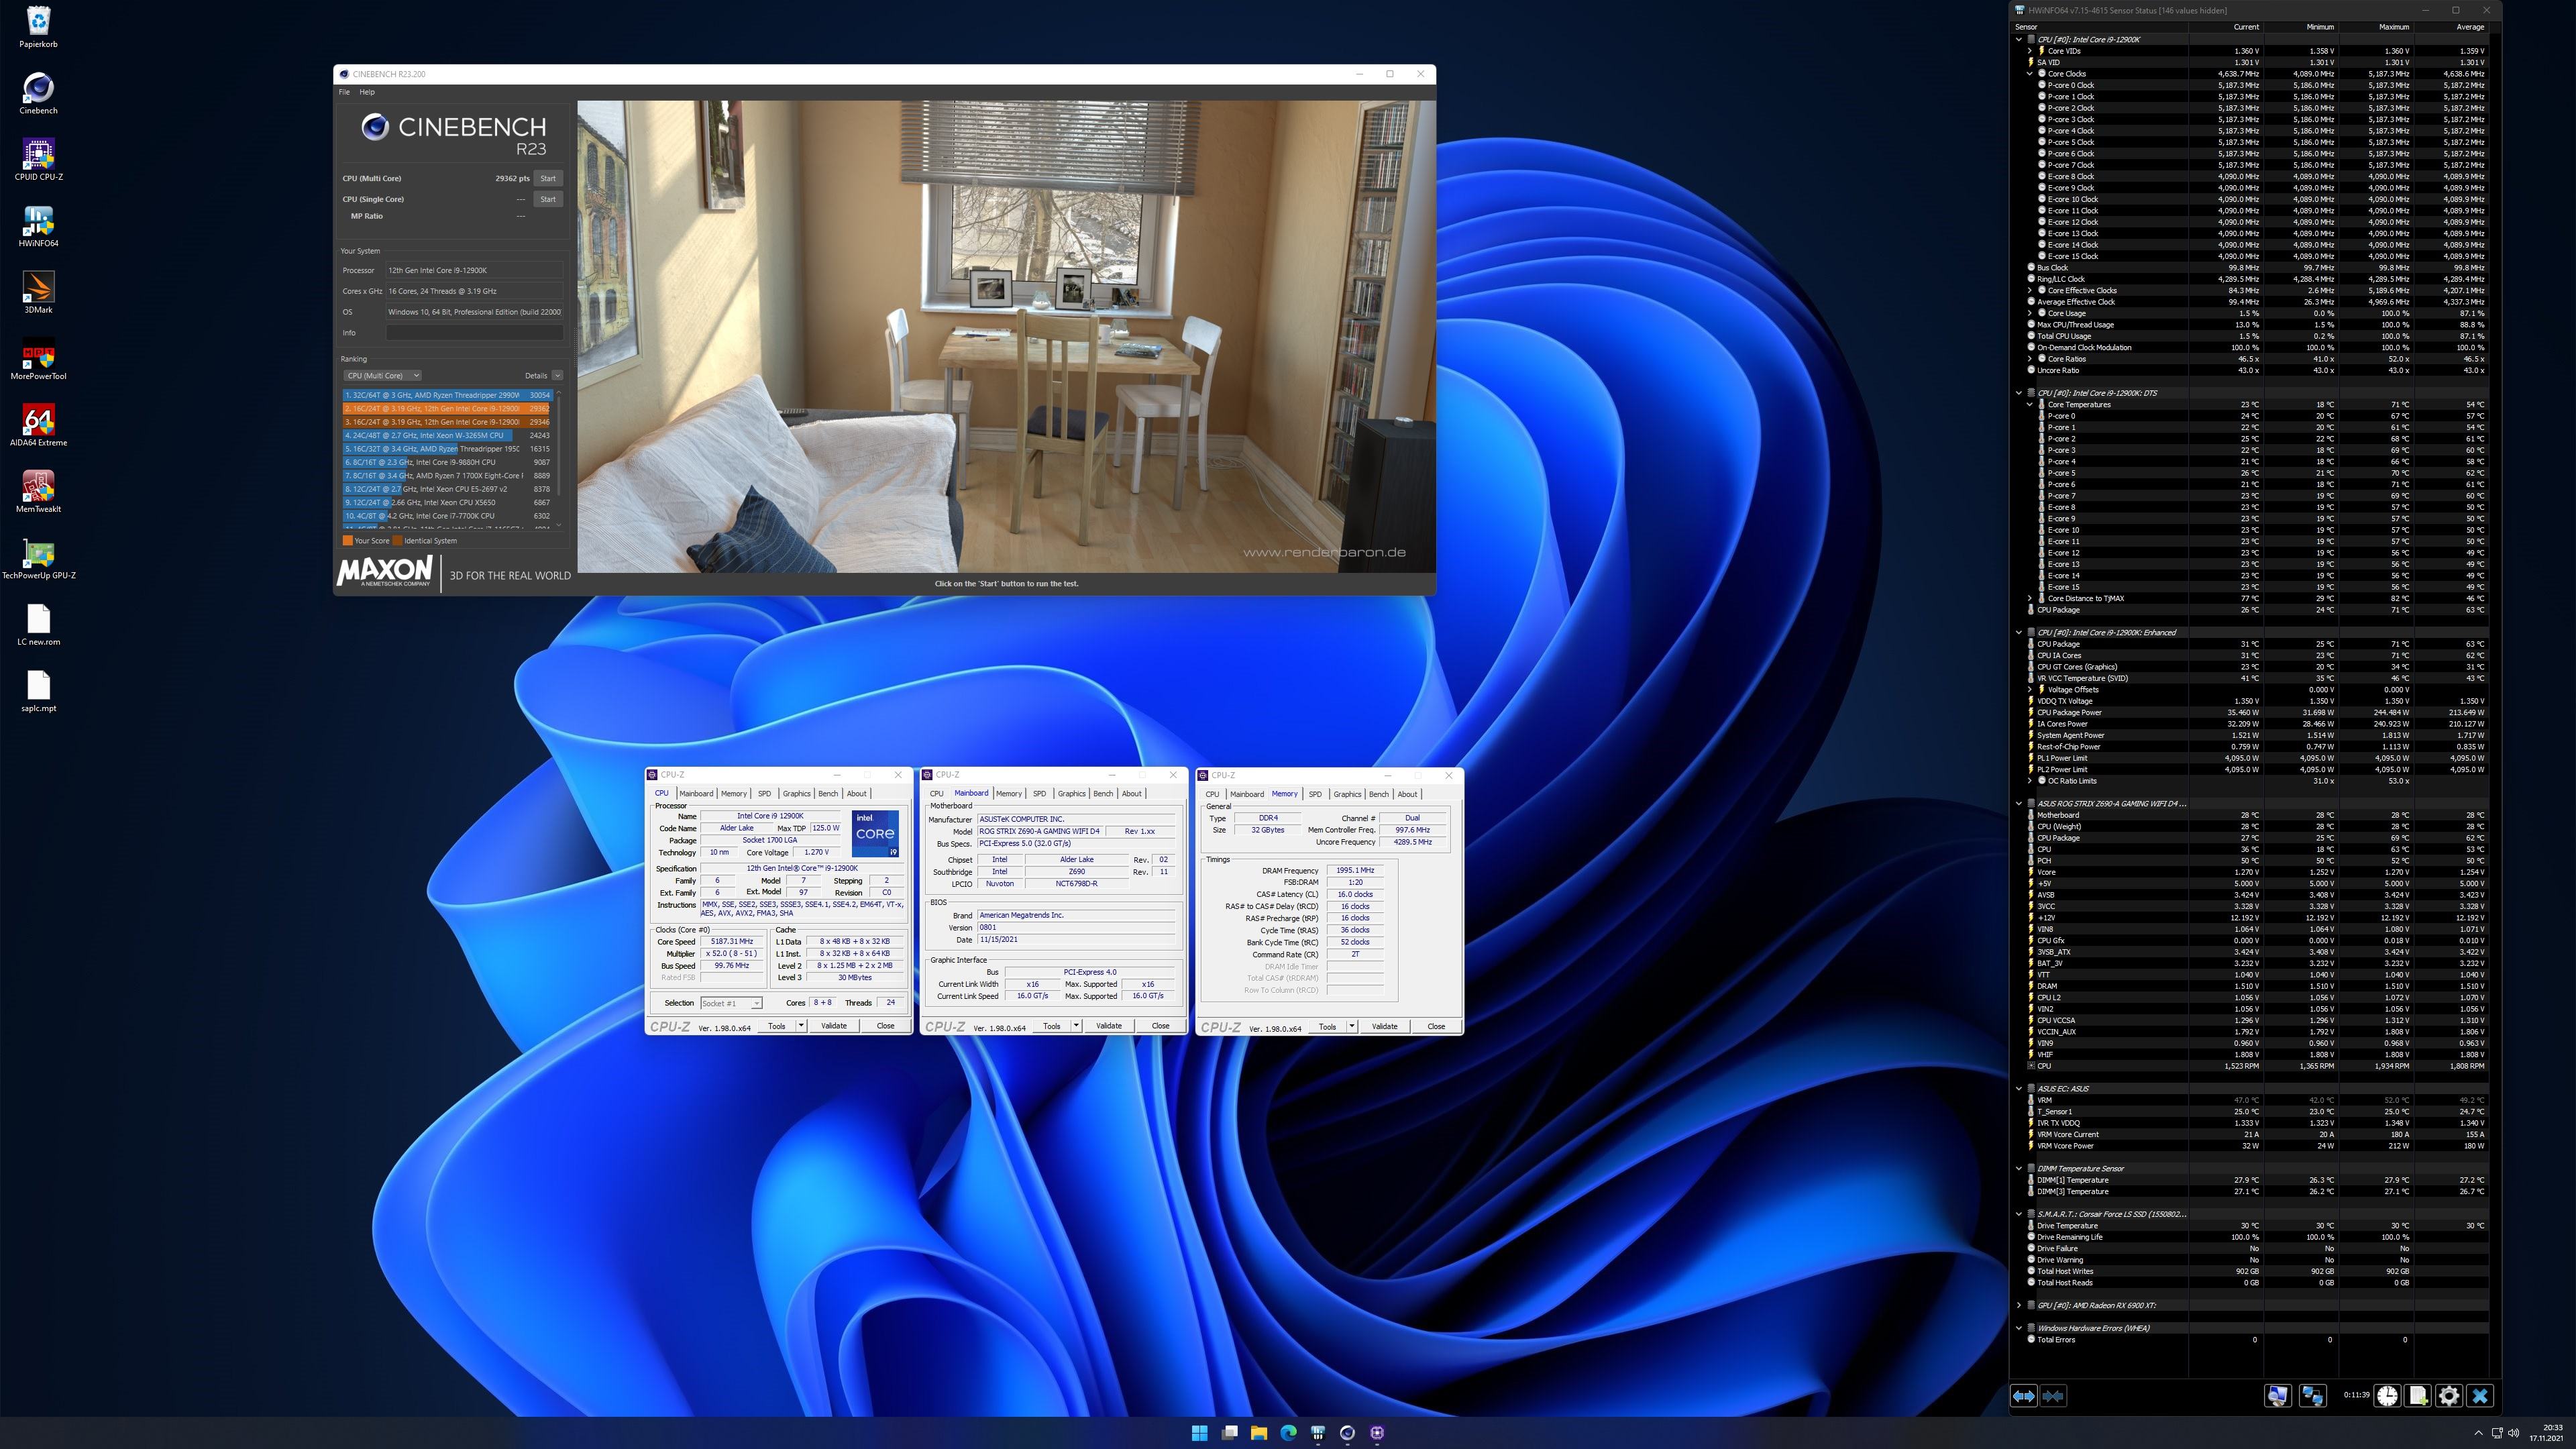
Task: Toggle Details button in Cinebench ranking
Action: [x=557, y=376]
